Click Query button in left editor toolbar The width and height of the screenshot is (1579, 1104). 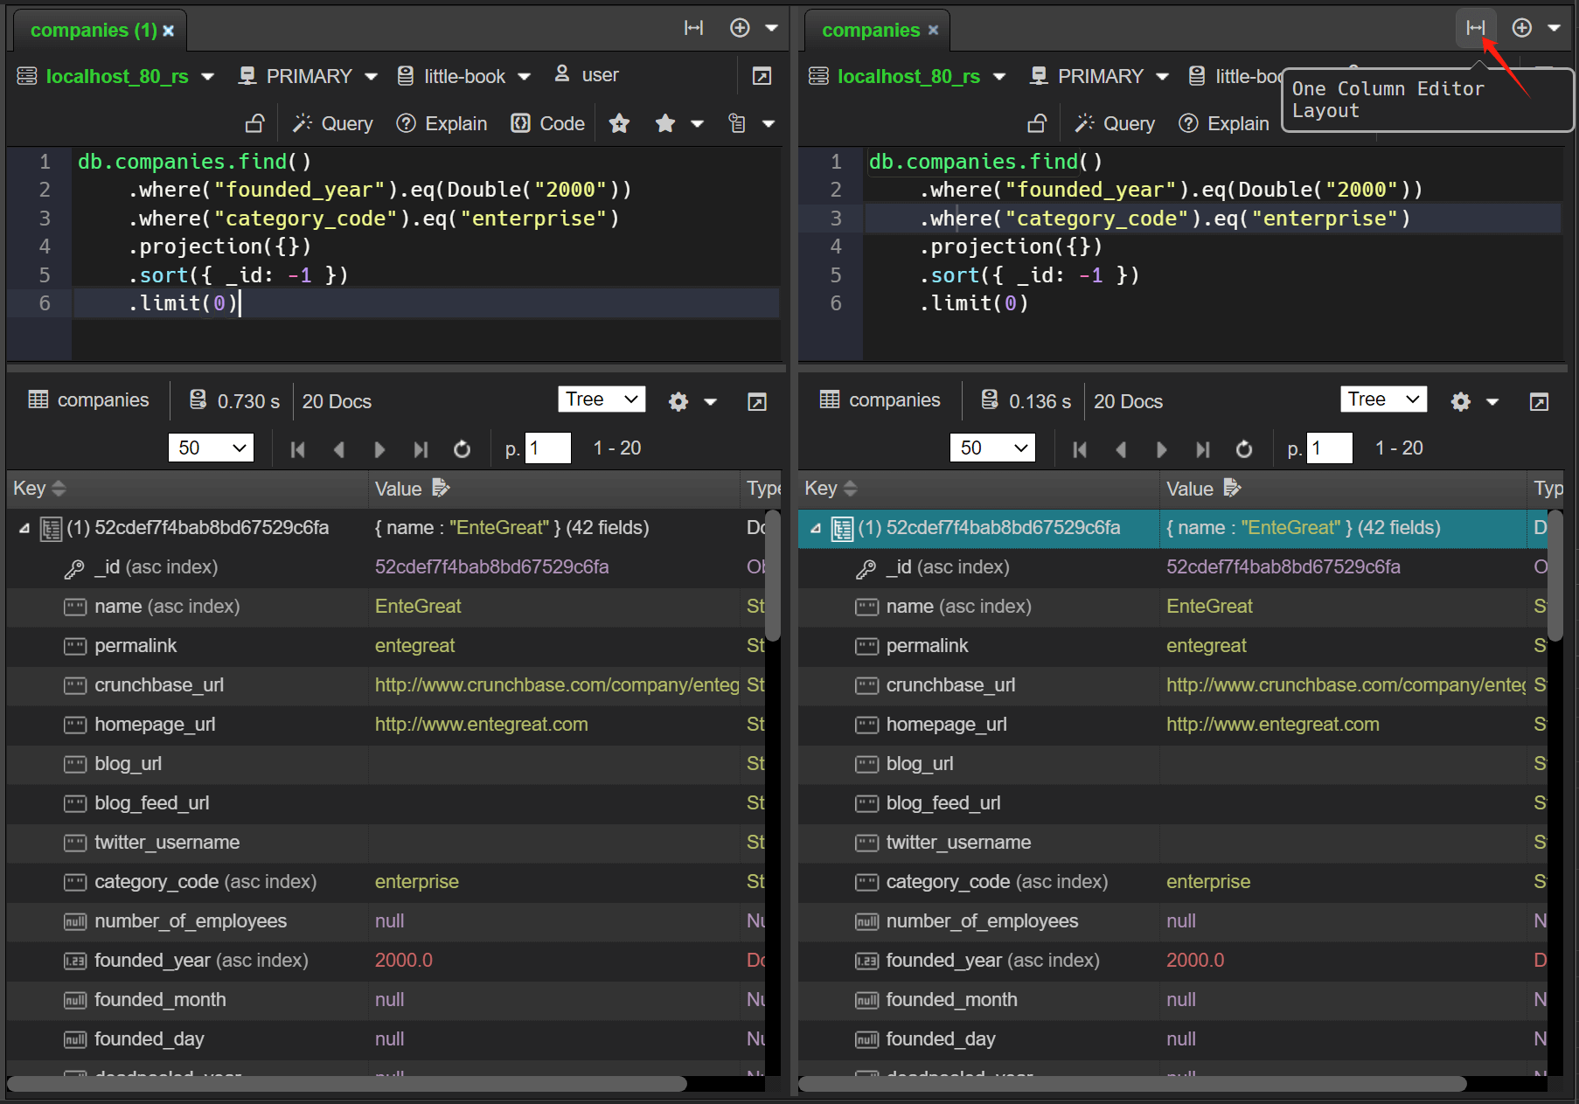tap(333, 123)
